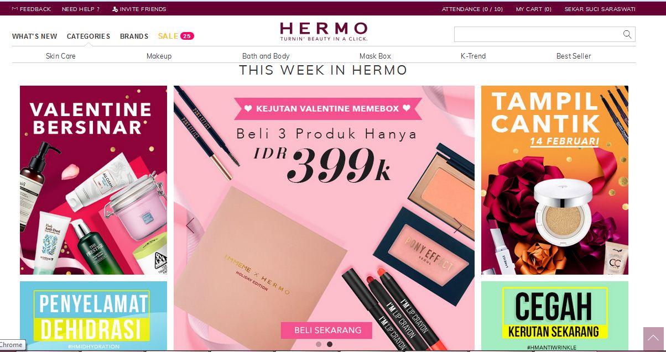Select the first carousel indicator dot

pyautogui.click(x=319, y=344)
